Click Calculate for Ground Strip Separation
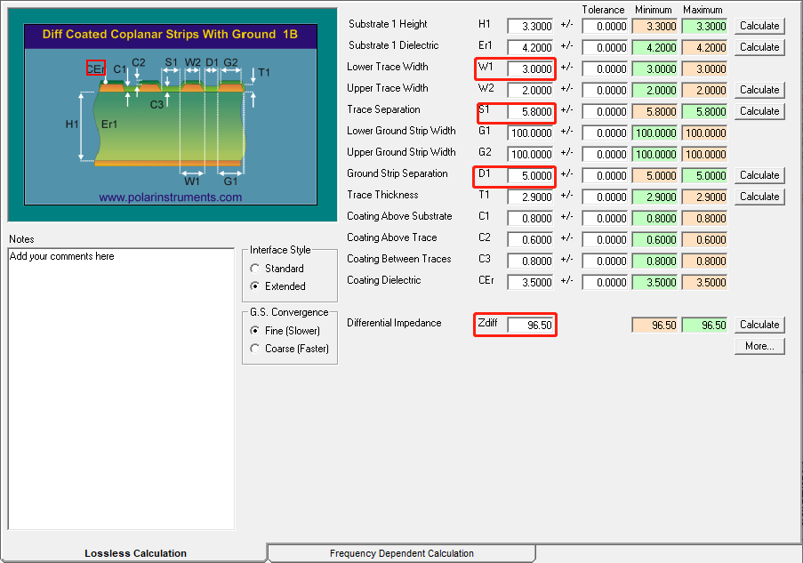The image size is (803, 563). pos(759,175)
